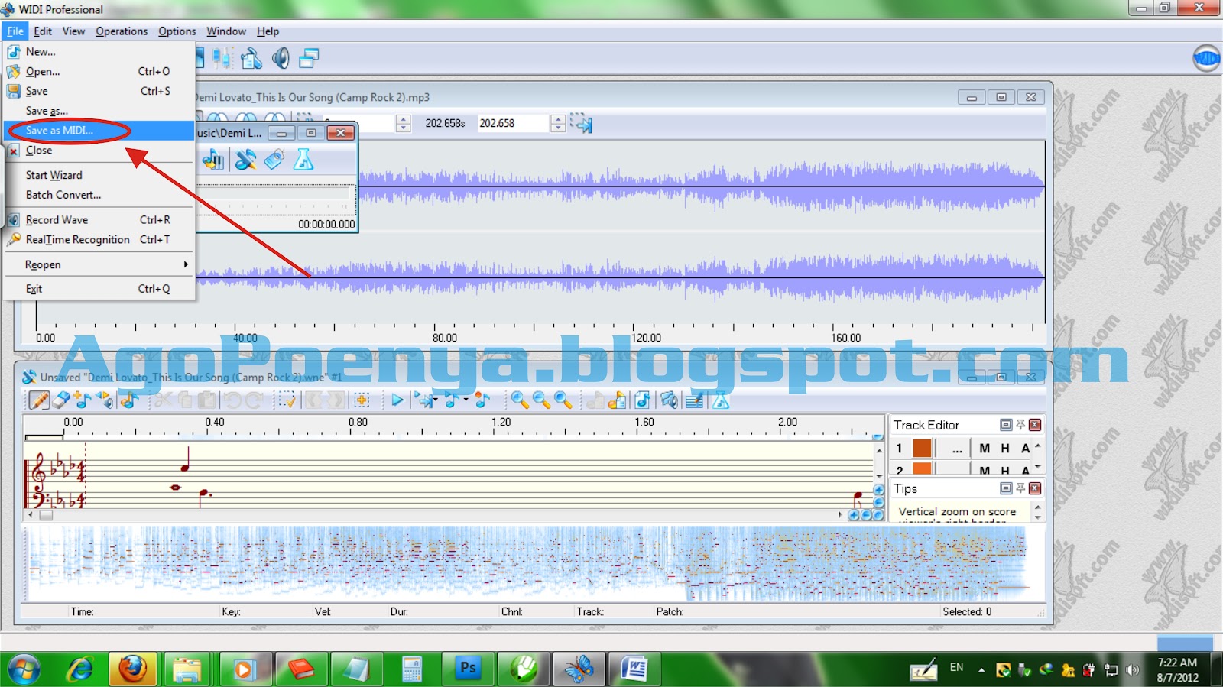The width and height of the screenshot is (1223, 687).
Task: Click the tools icon in small window
Action: click(x=245, y=160)
